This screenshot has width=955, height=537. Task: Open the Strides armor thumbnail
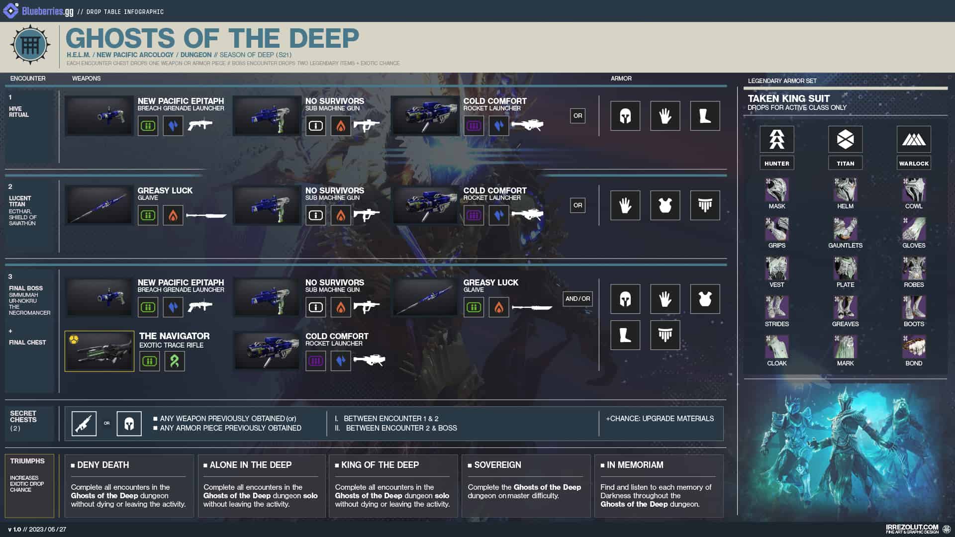776,307
